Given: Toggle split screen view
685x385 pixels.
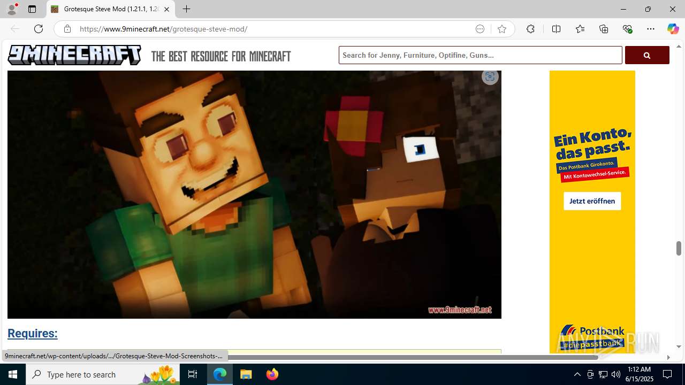Looking at the screenshot, I should click(556, 29).
